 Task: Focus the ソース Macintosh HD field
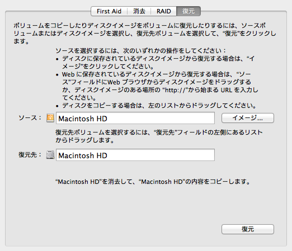(135, 118)
